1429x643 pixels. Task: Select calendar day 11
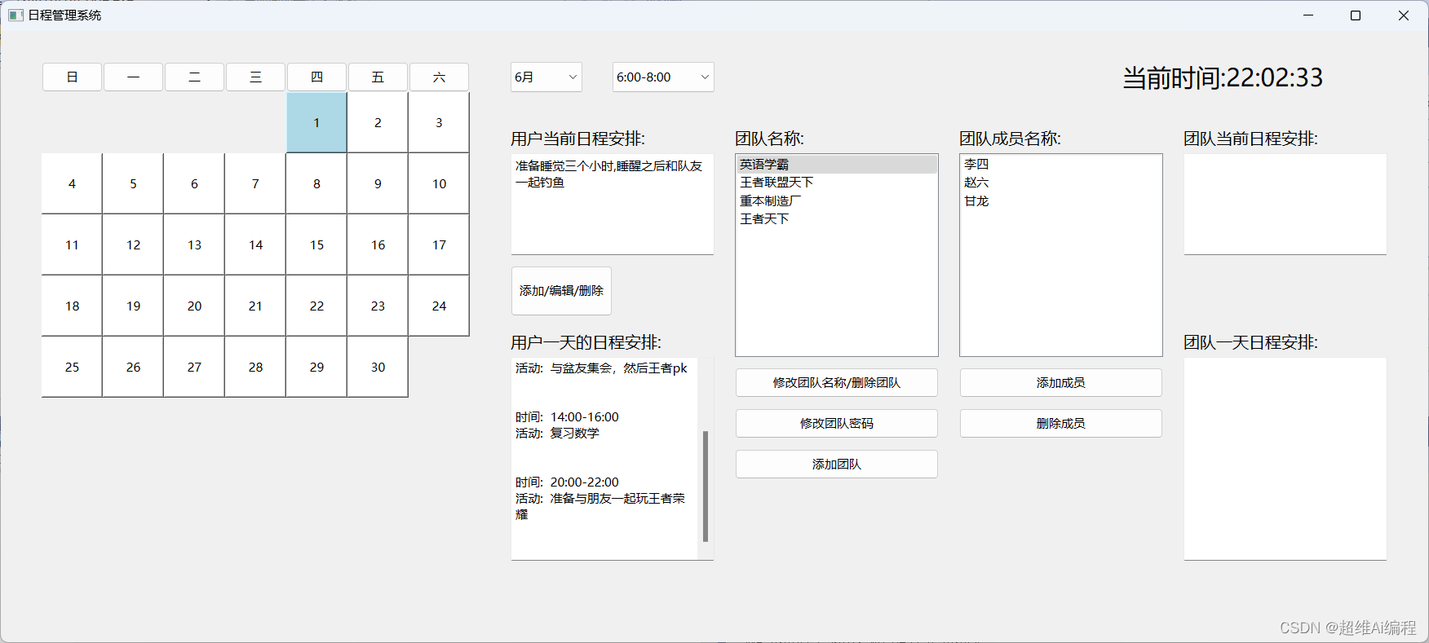72,245
